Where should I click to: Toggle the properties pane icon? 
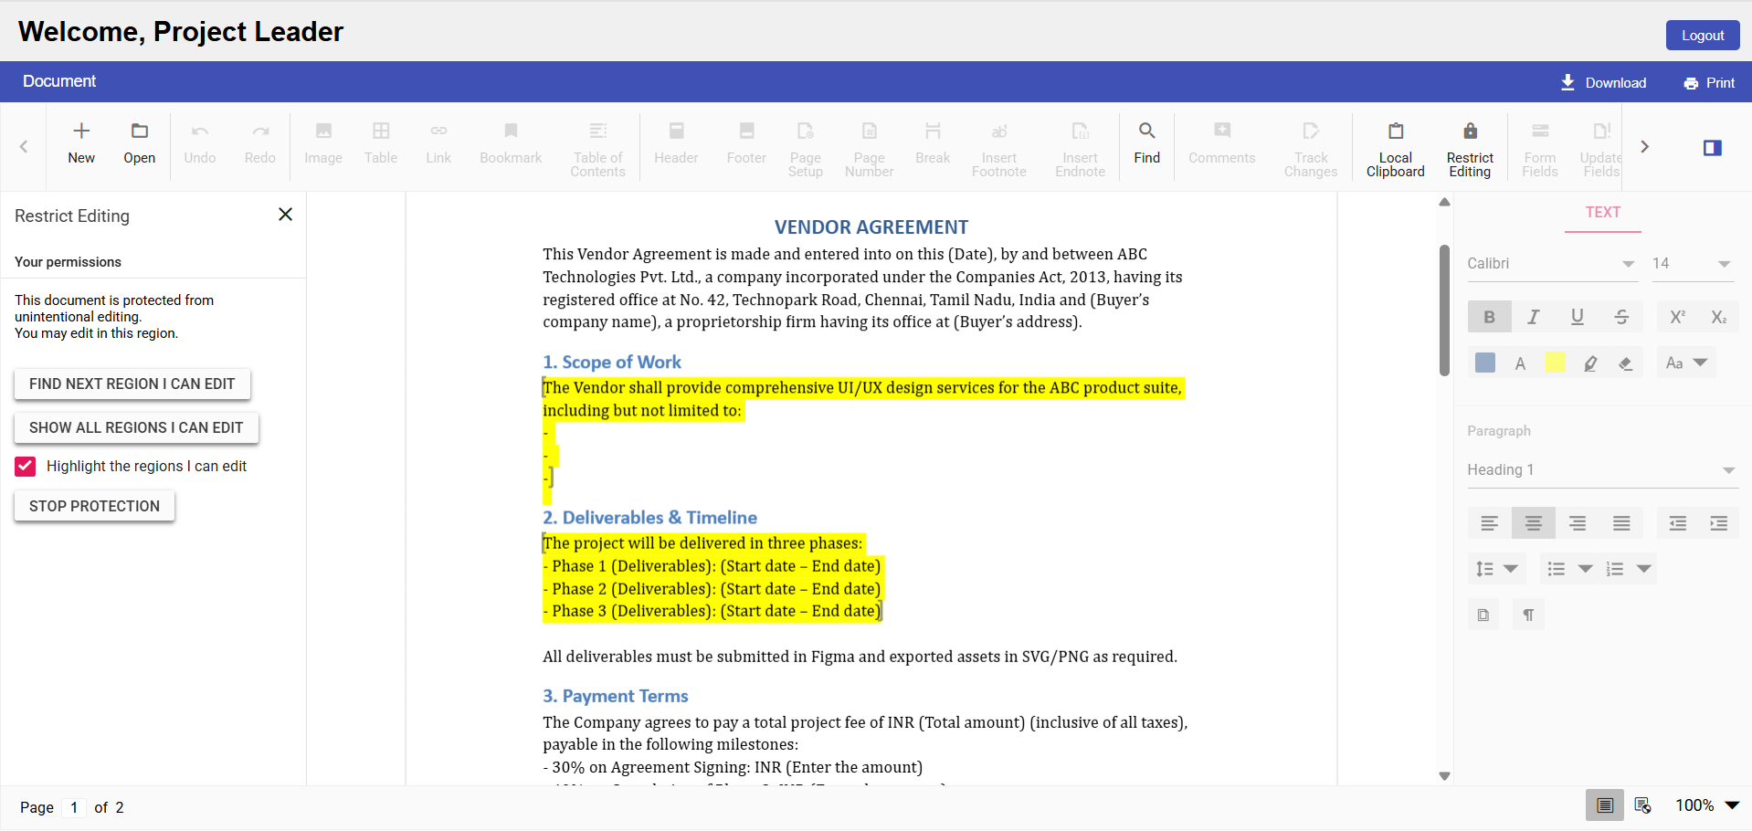1712,148
